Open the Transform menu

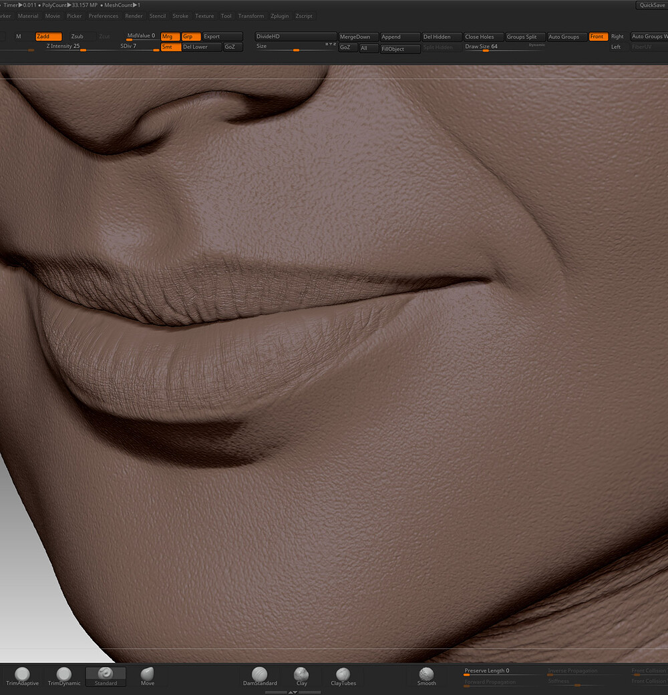pos(251,16)
